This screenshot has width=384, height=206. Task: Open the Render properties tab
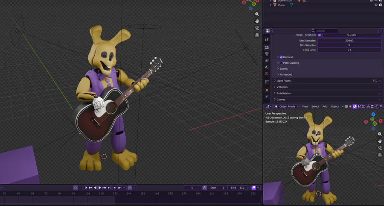coord(267,47)
